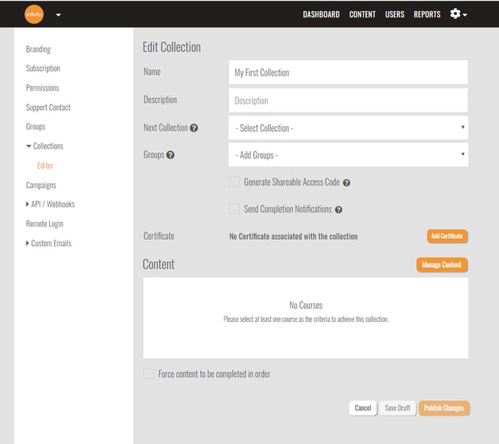This screenshot has width=499, height=444.
Task: Open the dropdown arrow beside the Intuto logo
Action: tap(58, 15)
